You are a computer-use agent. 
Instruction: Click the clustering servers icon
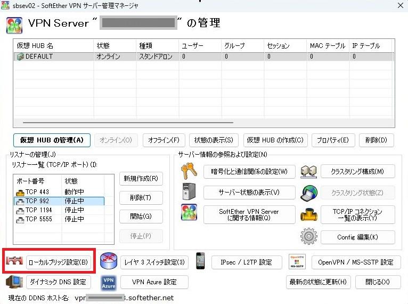point(308,172)
